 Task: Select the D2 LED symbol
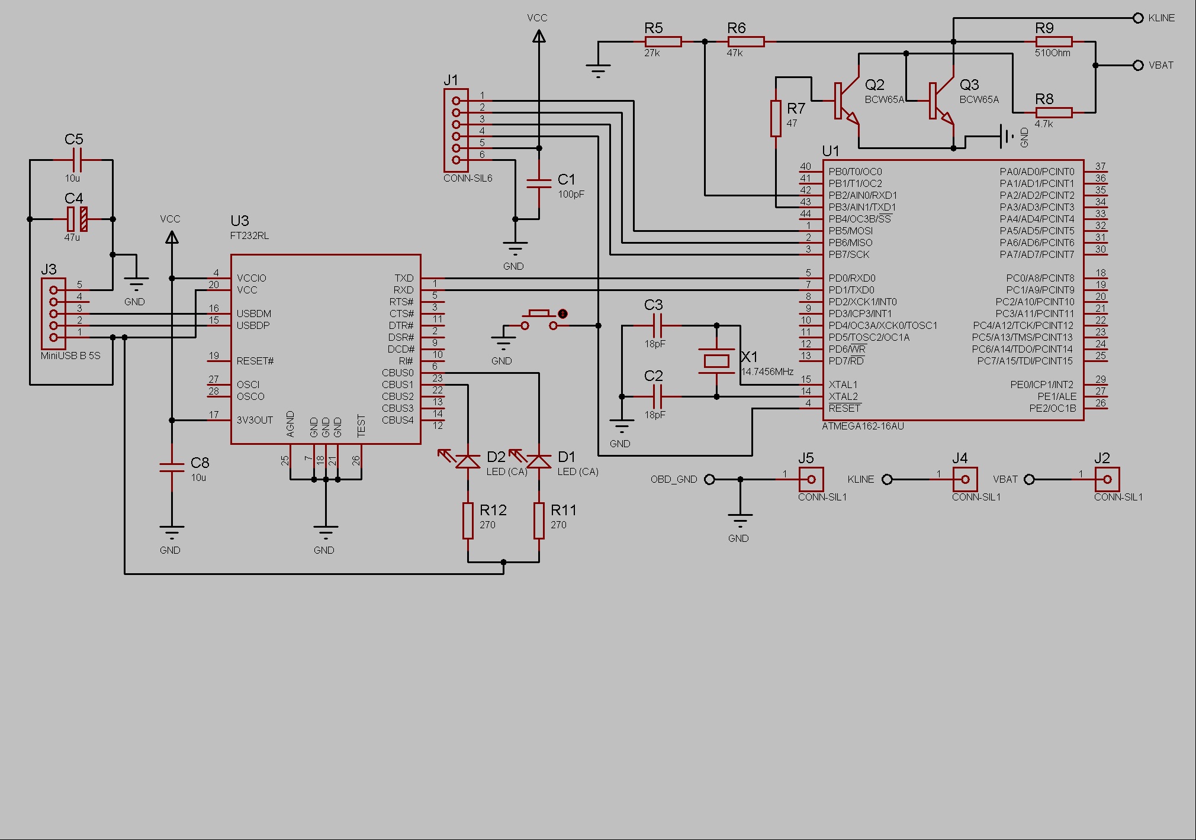tap(468, 461)
